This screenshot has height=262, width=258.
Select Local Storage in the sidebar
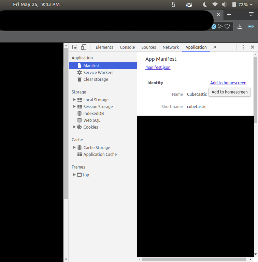click(96, 100)
